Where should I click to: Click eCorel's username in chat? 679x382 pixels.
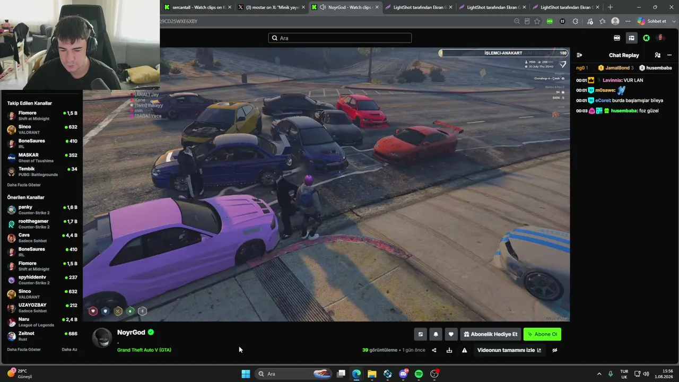point(602,100)
